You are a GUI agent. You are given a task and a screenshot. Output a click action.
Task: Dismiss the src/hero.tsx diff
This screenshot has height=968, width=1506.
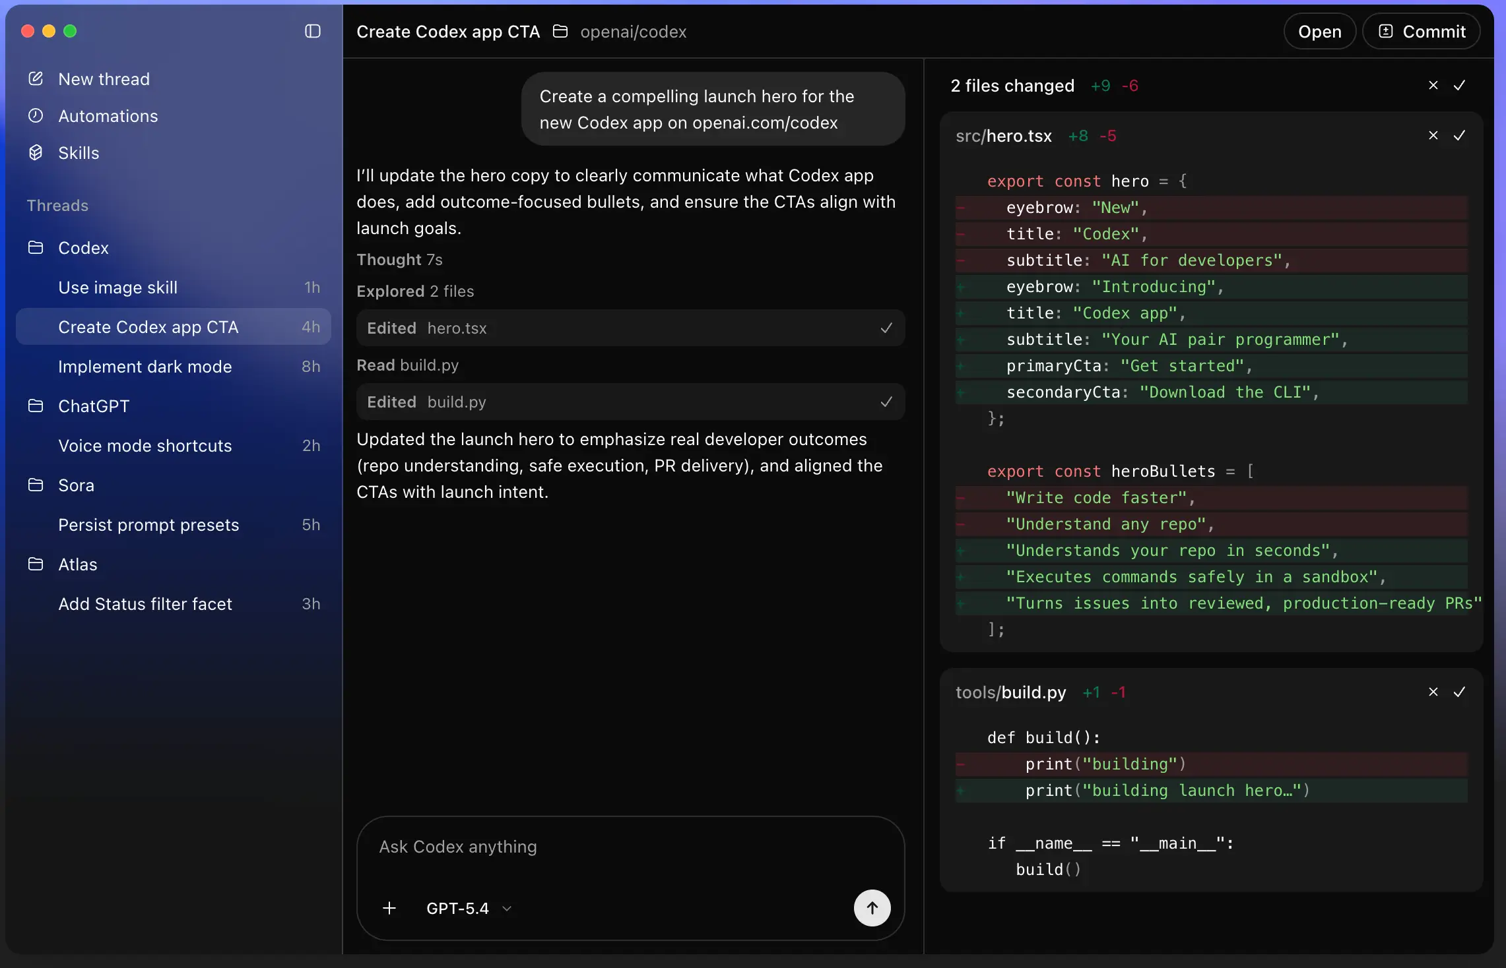tap(1433, 135)
